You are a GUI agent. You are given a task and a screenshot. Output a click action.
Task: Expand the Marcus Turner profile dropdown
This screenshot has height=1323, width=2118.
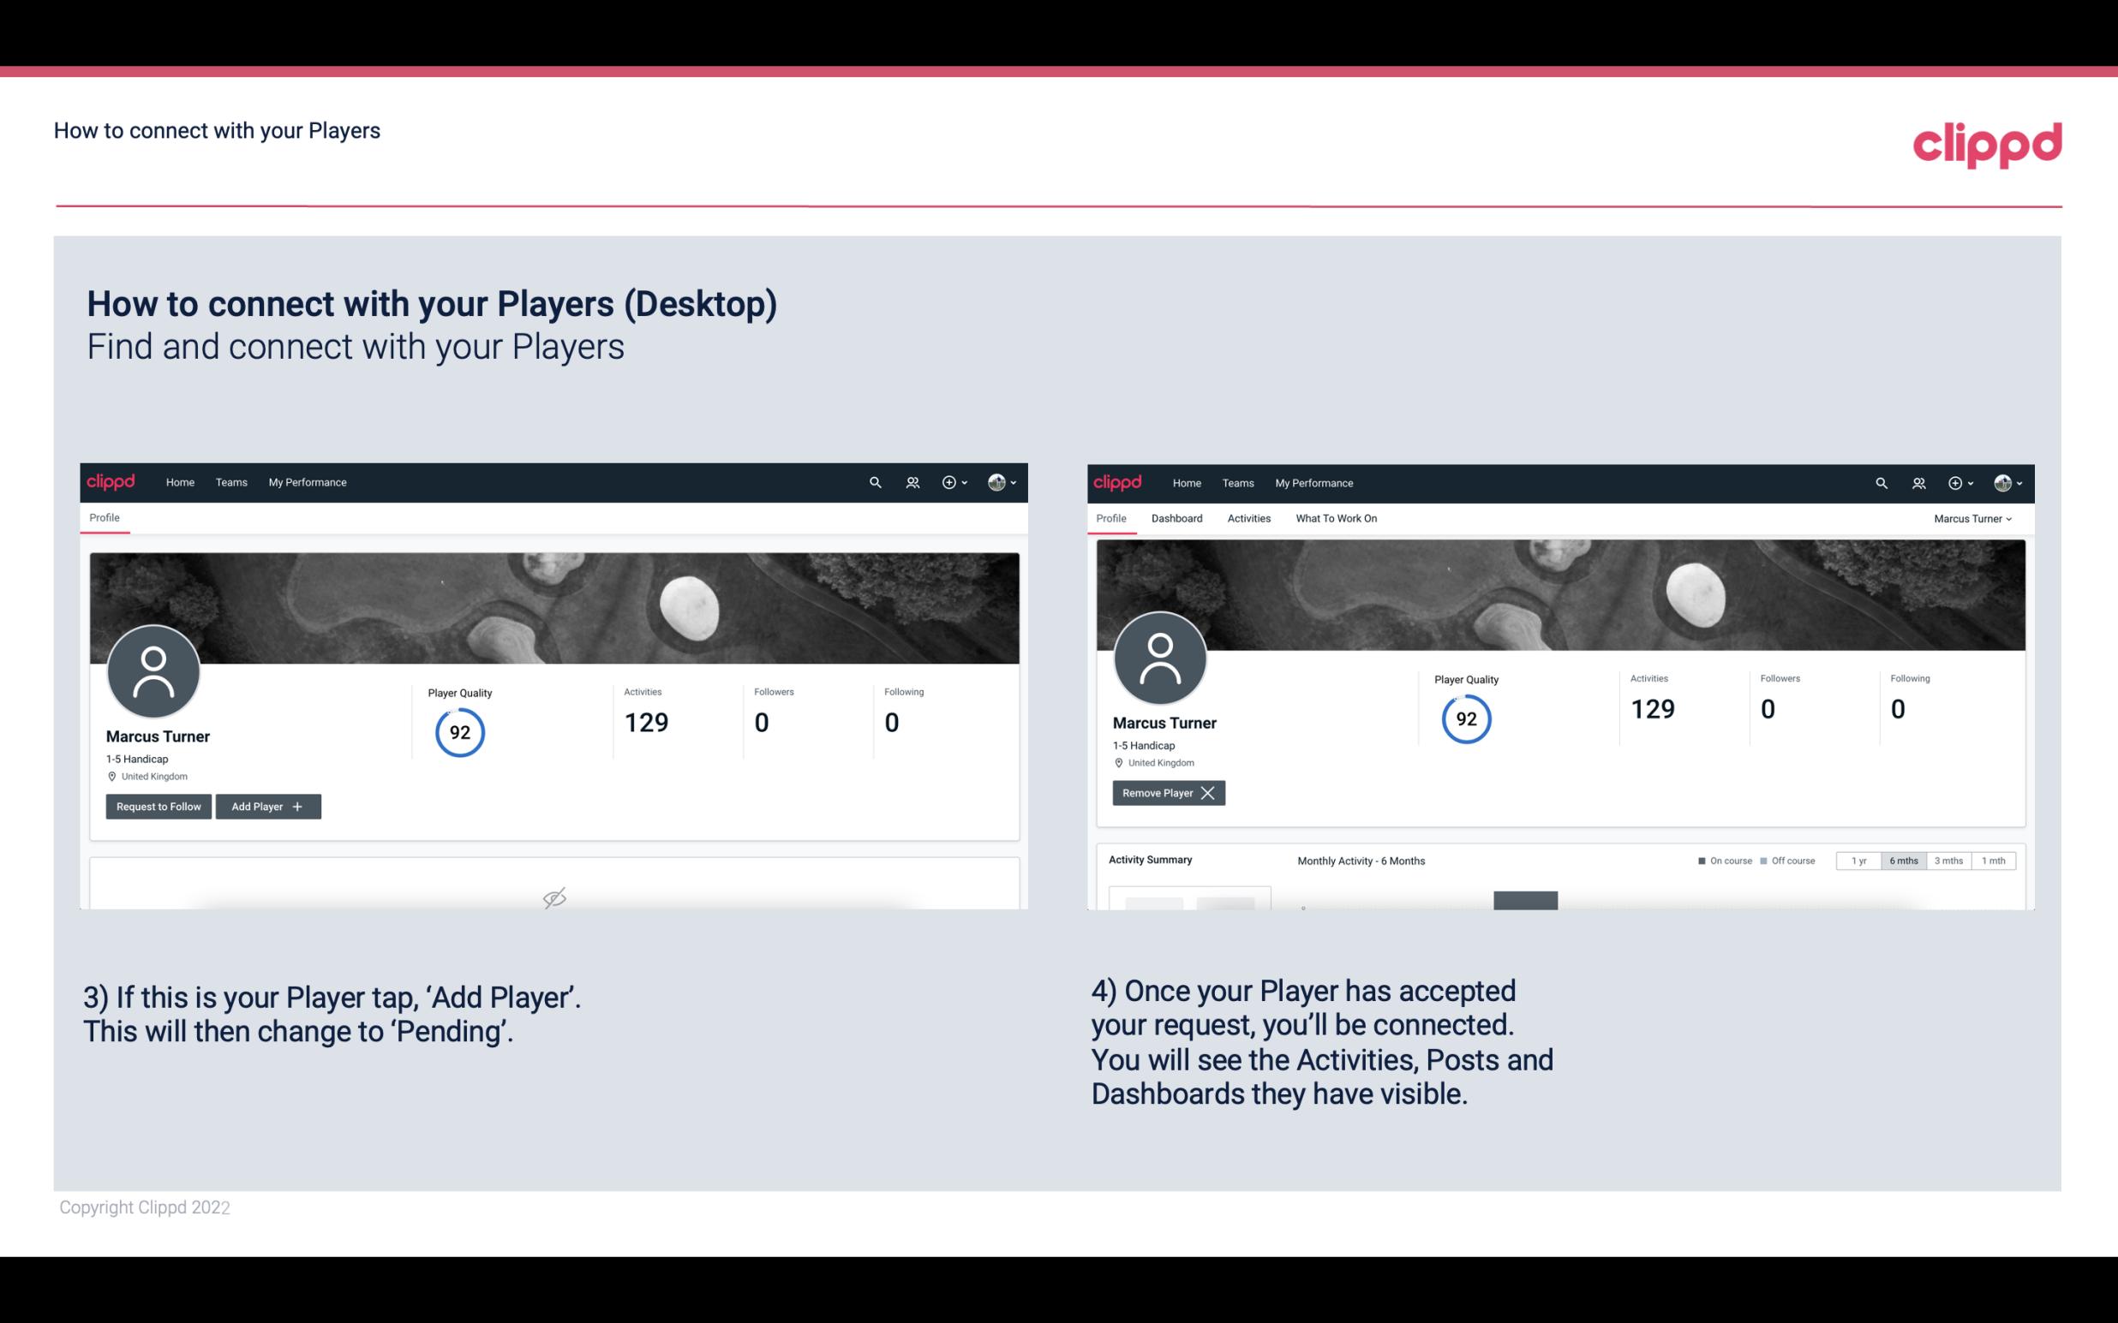1973,518
